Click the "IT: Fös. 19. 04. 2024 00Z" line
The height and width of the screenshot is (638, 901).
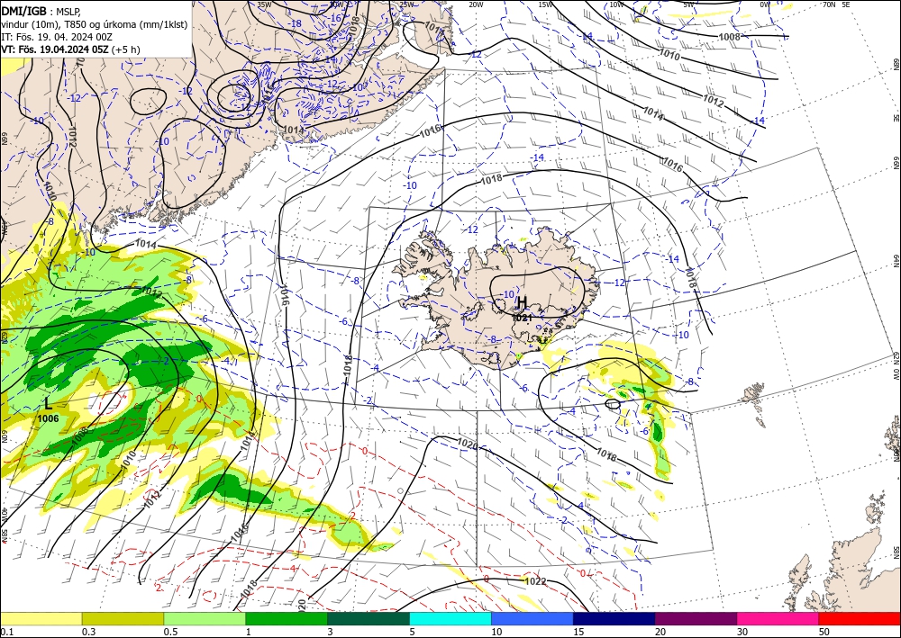[x=57, y=37]
